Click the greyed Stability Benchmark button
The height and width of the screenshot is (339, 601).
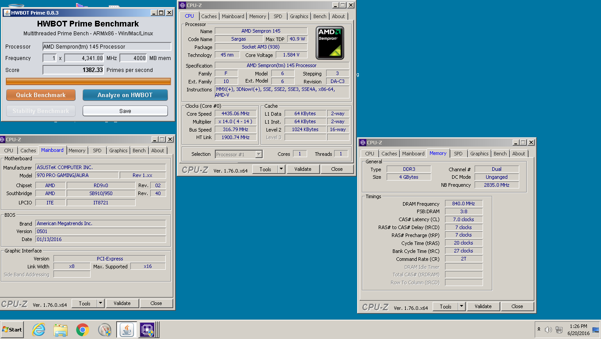coord(41,111)
